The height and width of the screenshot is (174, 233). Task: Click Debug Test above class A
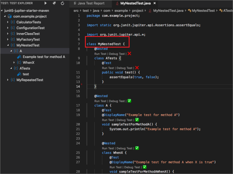tap(117, 101)
